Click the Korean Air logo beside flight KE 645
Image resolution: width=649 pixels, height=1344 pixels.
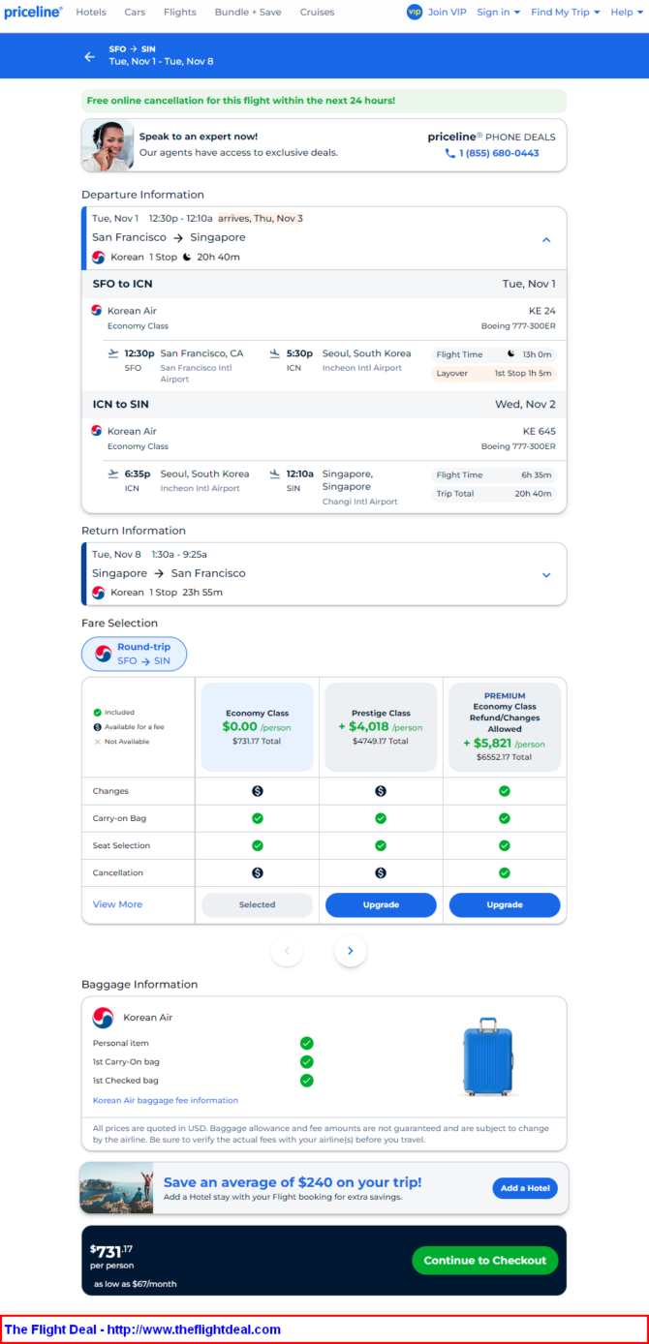click(97, 431)
